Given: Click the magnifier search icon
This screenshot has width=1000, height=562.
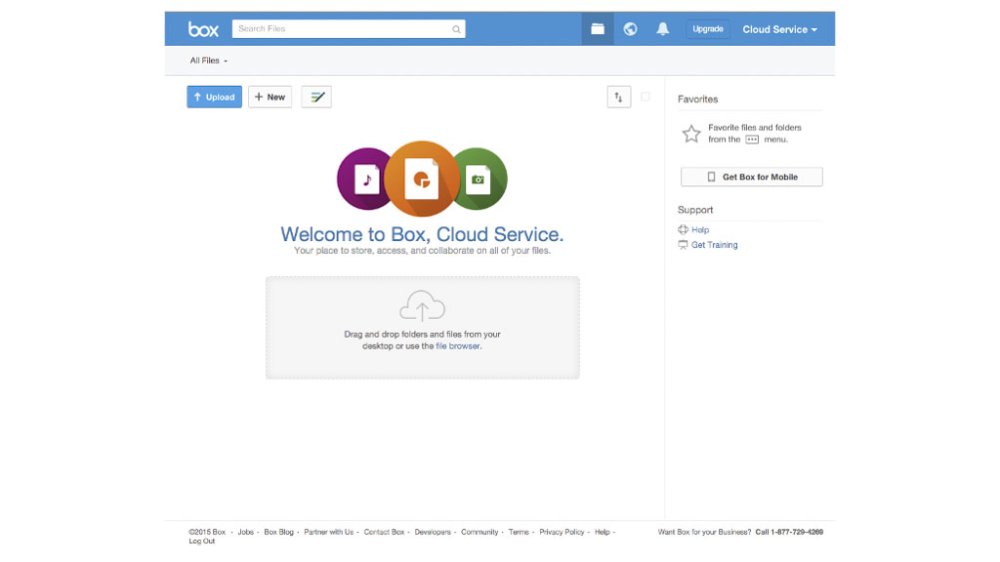Looking at the screenshot, I should tap(456, 29).
